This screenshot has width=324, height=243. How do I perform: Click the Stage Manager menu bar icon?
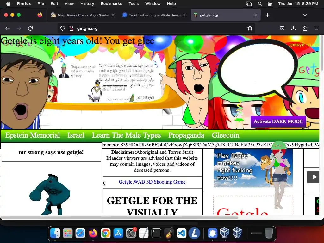pyautogui.click(x=249, y=4)
